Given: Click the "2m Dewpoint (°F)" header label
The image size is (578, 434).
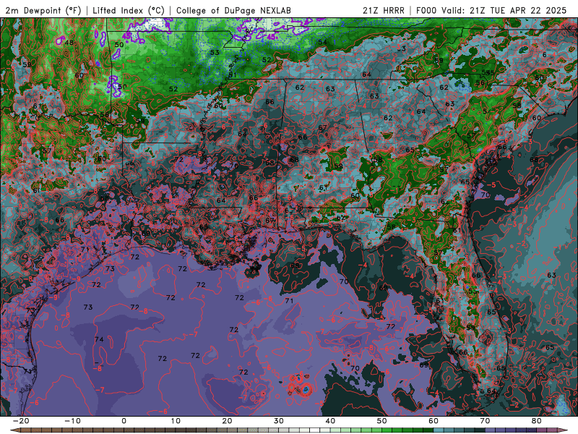Looking at the screenshot, I should click(x=43, y=10).
